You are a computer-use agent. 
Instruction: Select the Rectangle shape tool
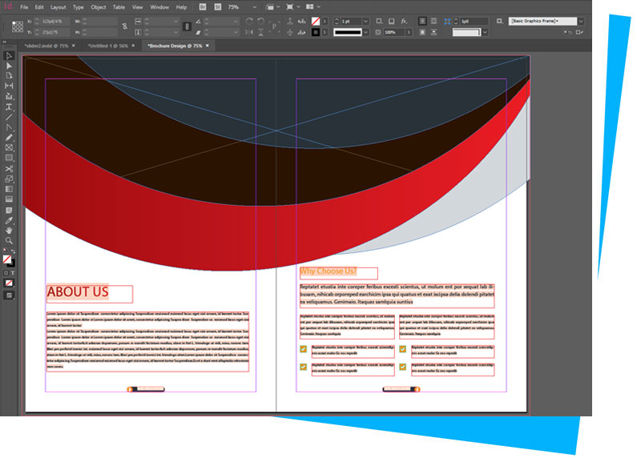pyautogui.click(x=9, y=158)
